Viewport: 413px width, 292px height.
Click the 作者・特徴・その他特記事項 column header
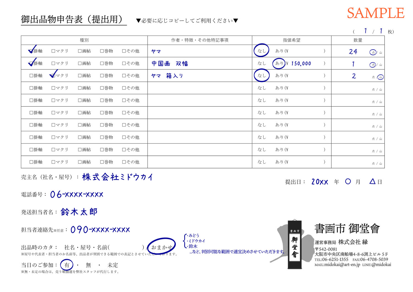200,40
